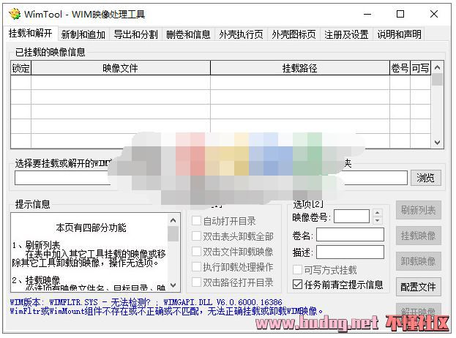Screen dimensions: 456x338
Task: Click the 卸载映像 button
Action: click(419, 261)
